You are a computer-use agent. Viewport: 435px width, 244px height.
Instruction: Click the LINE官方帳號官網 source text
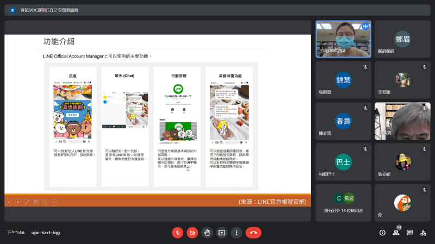(x=272, y=202)
